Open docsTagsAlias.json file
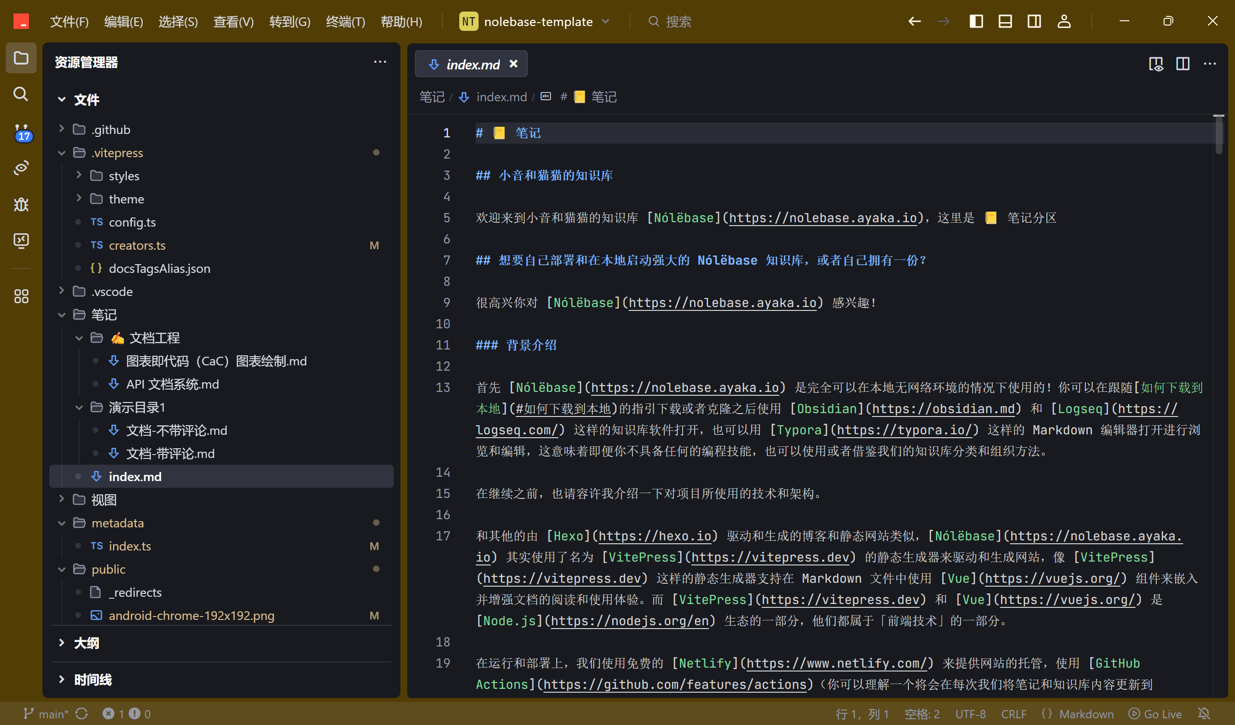Image resolution: width=1235 pixels, height=725 pixels. (221, 268)
